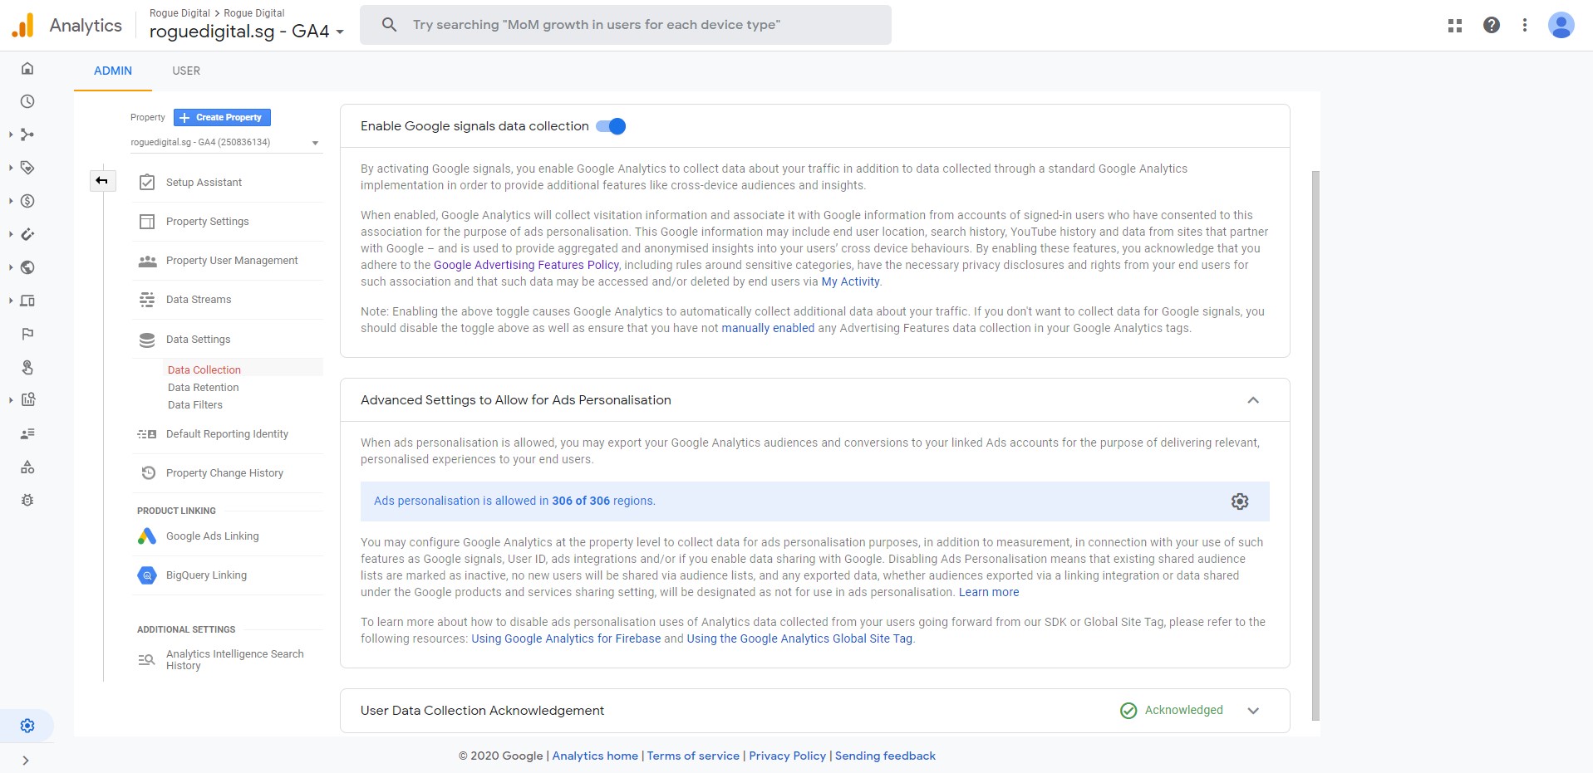
Task: Switch to the USER tab
Action: click(x=186, y=71)
